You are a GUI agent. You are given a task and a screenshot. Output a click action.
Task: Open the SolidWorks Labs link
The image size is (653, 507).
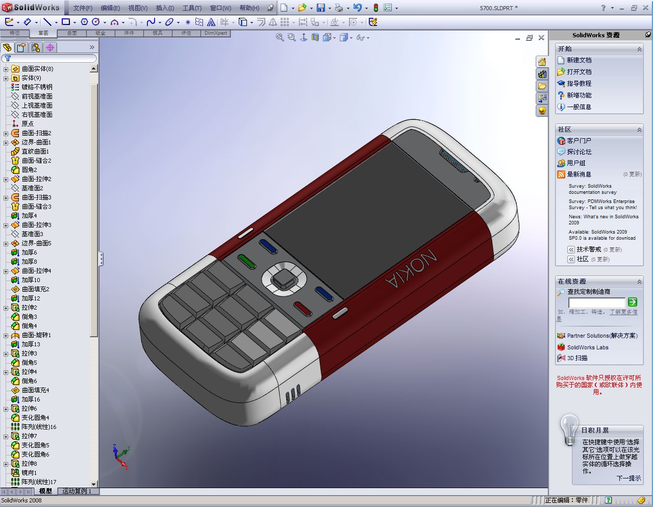point(588,347)
